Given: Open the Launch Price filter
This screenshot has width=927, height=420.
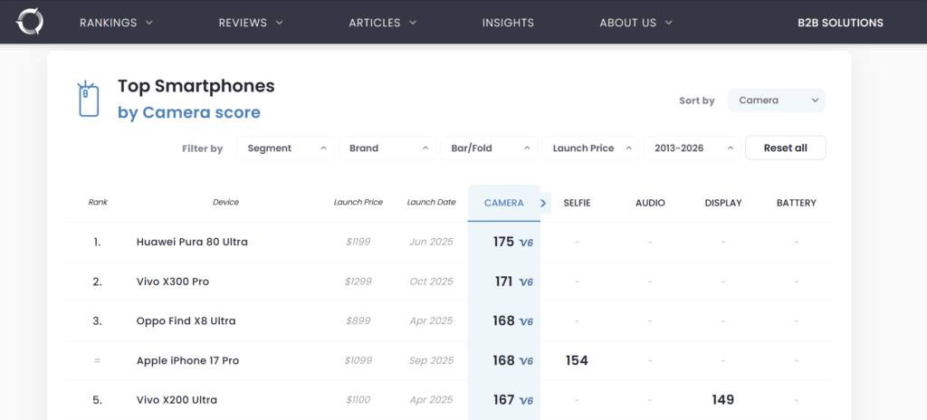Looking at the screenshot, I should tap(590, 148).
